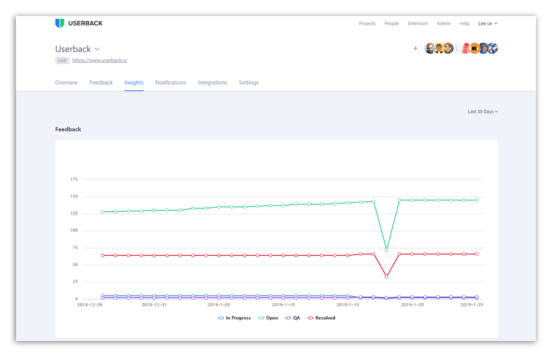Go to the Integrations tab

click(x=212, y=83)
